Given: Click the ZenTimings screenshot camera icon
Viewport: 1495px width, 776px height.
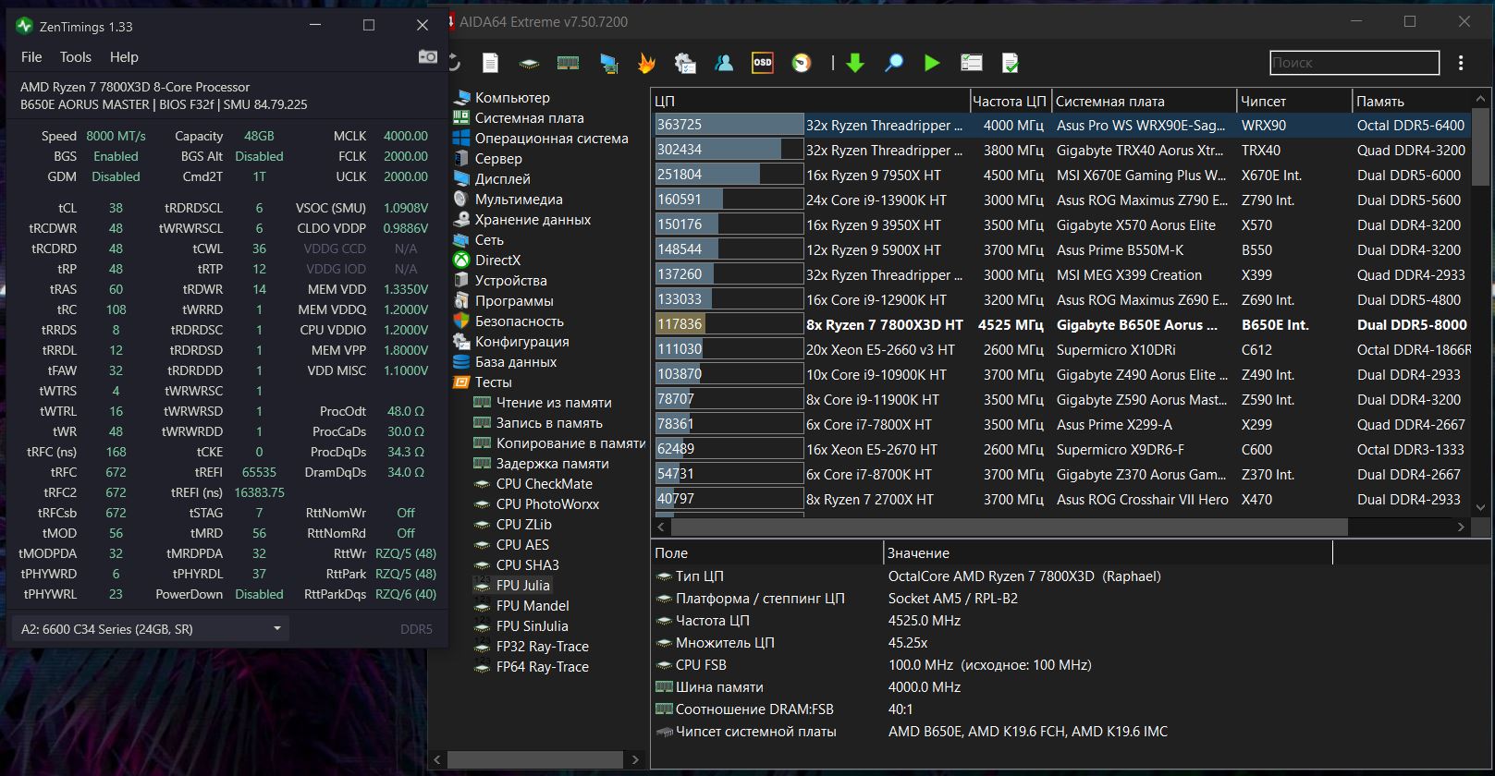Looking at the screenshot, I should click(x=427, y=57).
